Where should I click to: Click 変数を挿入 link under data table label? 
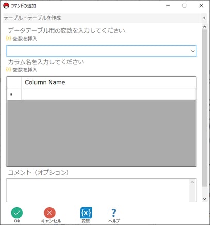coord(25,39)
